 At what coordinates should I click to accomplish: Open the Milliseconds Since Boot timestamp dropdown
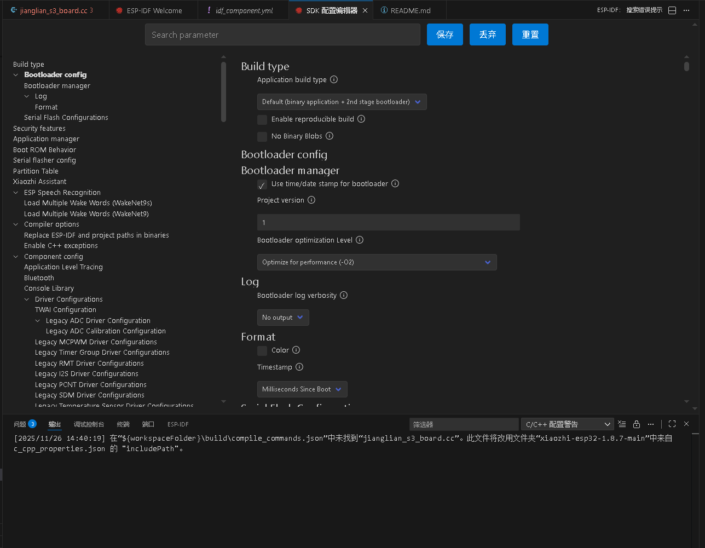[302, 389]
